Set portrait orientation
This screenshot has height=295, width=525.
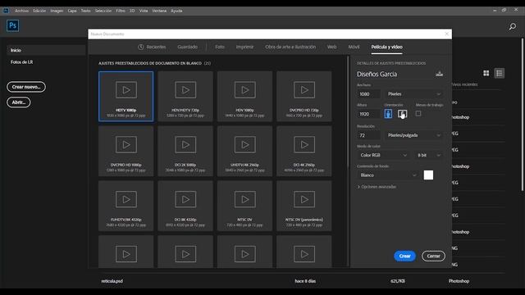pos(388,114)
